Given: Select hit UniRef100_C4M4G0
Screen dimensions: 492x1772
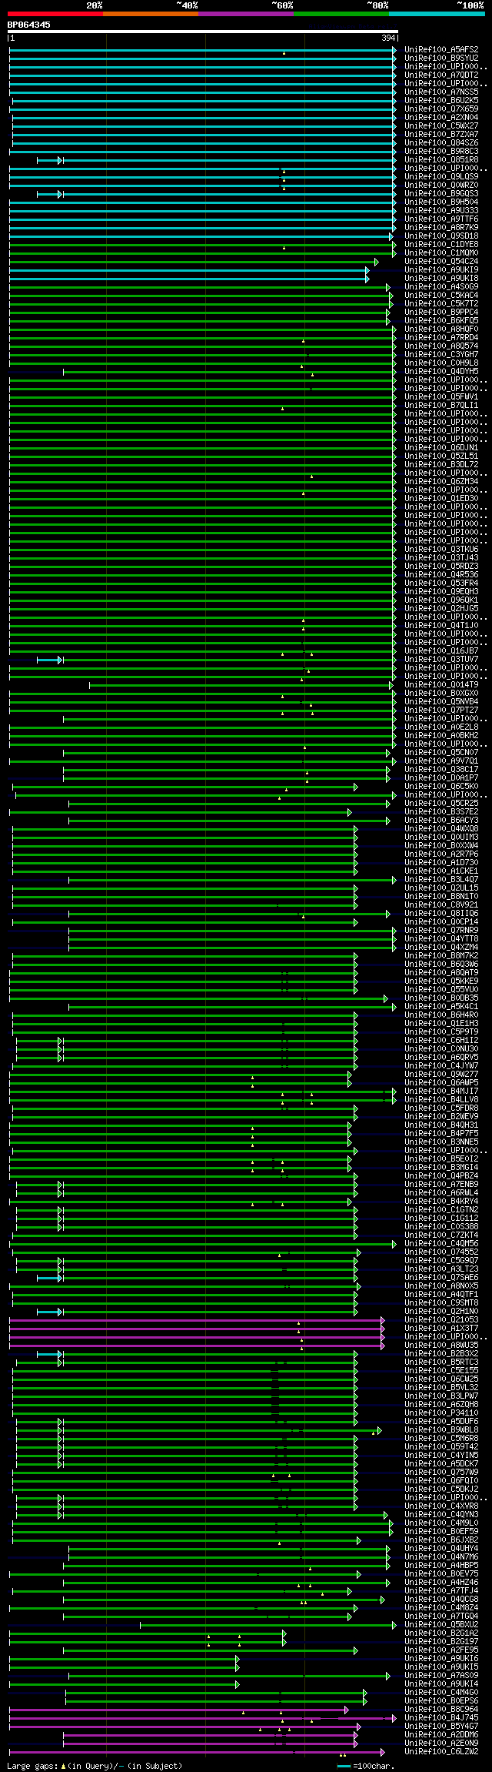Looking at the screenshot, I should [x=441, y=1692].
